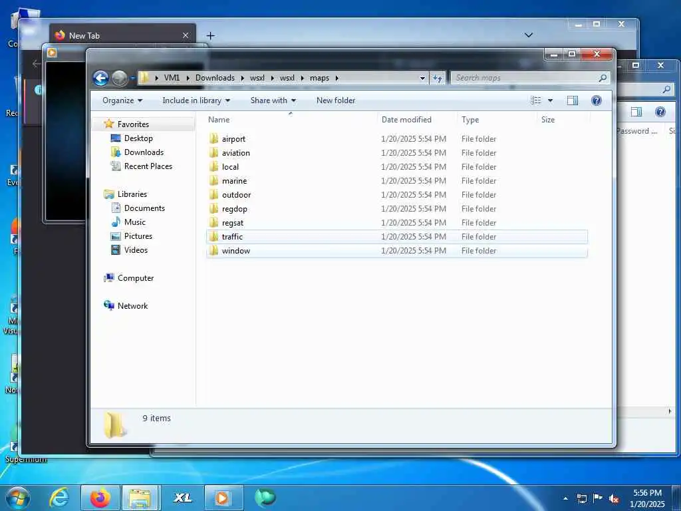Viewport: 681px width, 511px height.
Task: Go to Desktop in the navigation pane
Action: [138, 138]
